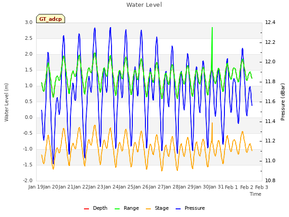Click the 10.8 right axis label
Image resolution: width=289 pixels, height=217 pixels.
coord(270,180)
